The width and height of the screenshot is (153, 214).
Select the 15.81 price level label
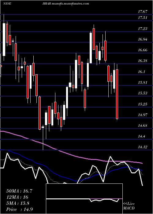143,83
